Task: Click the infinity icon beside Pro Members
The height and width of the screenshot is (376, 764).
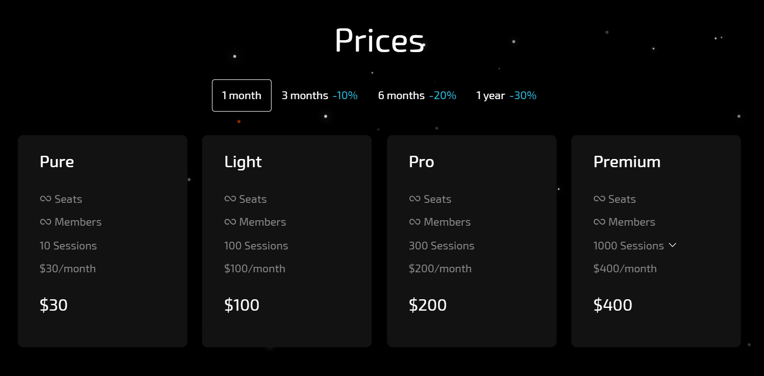Action: coord(415,222)
